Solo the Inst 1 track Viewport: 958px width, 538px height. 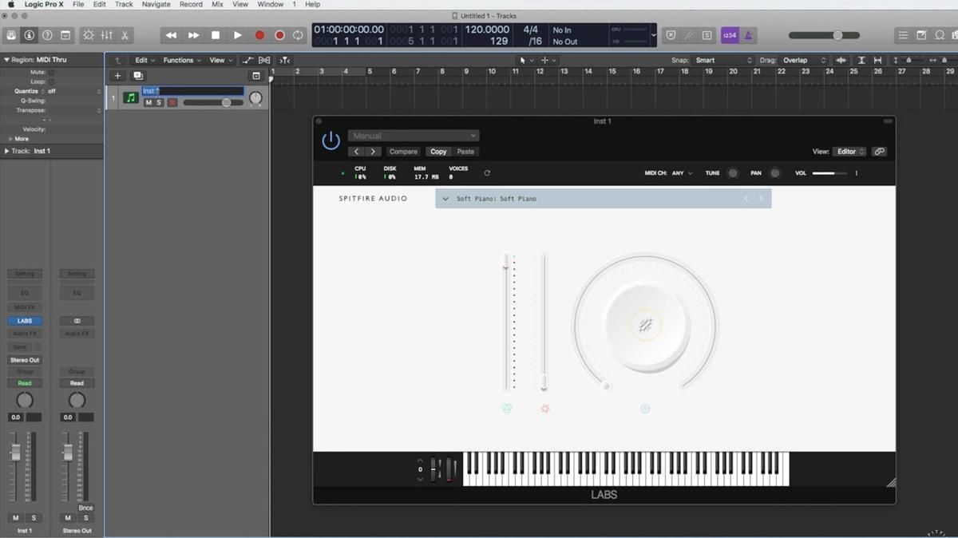(159, 102)
